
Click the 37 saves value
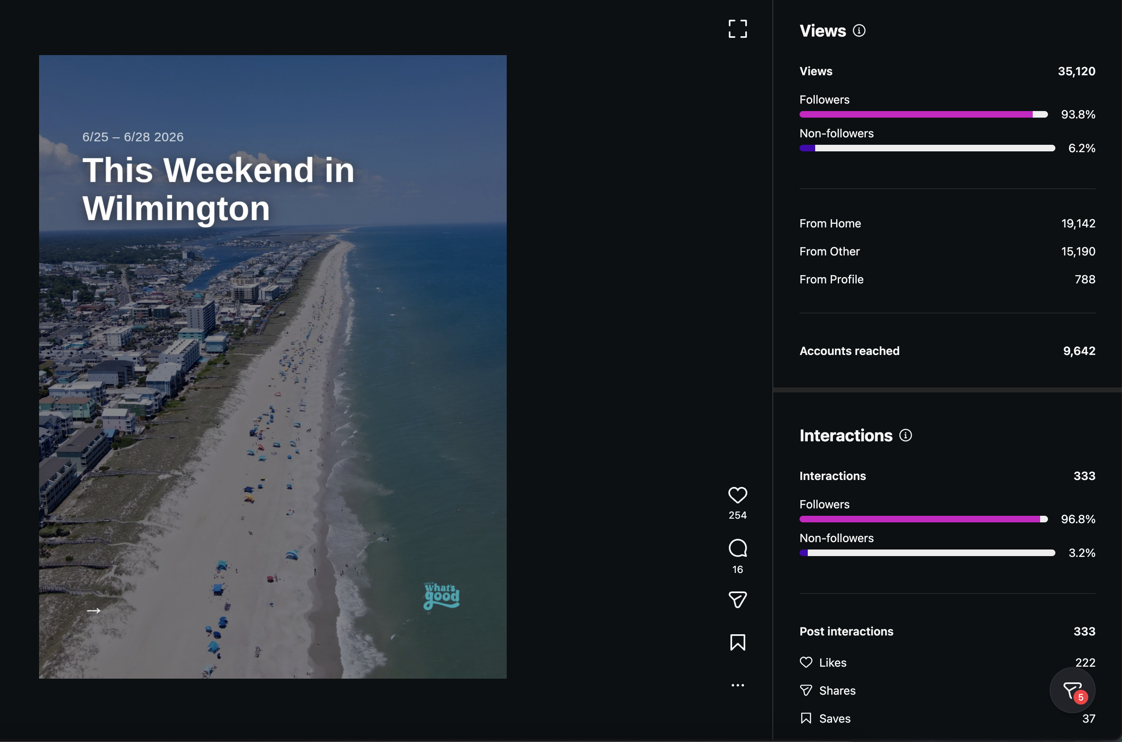coord(1088,718)
